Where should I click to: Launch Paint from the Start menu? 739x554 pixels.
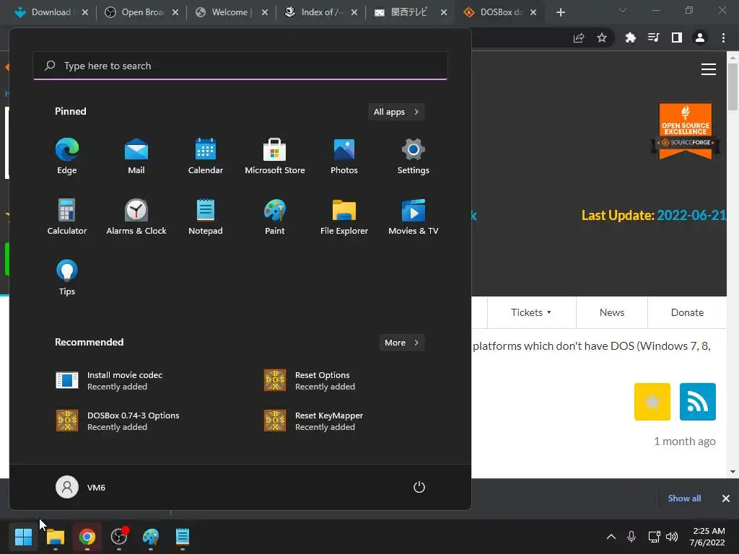pyautogui.click(x=275, y=216)
